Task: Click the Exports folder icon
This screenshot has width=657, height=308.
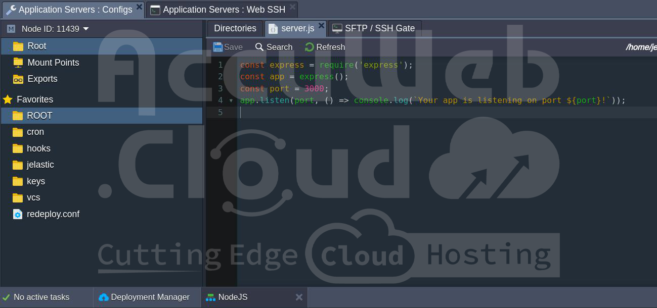Action: pos(18,79)
